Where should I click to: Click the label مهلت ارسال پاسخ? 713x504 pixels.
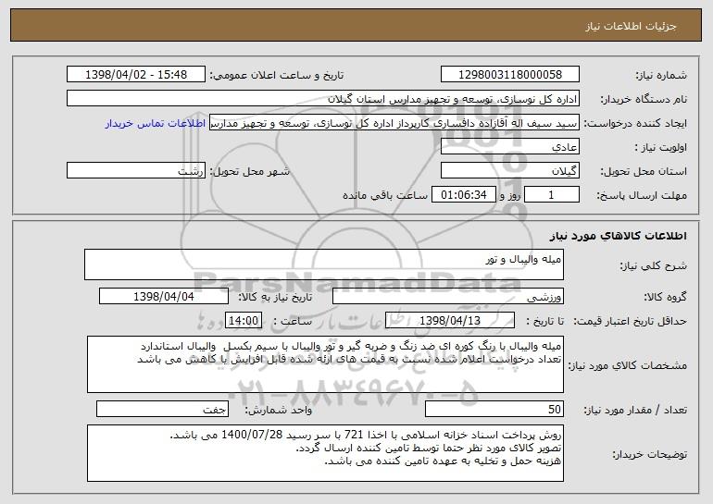(x=642, y=196)
